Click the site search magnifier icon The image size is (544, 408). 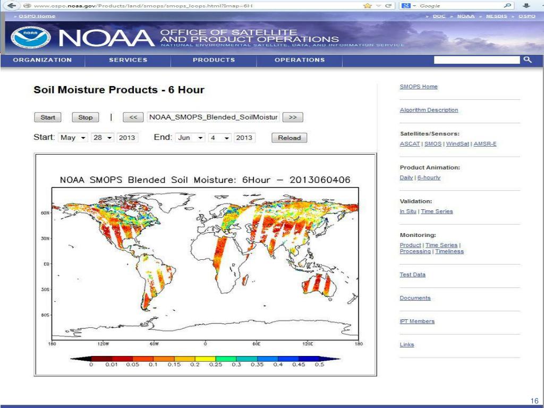(x=528, y=59)
